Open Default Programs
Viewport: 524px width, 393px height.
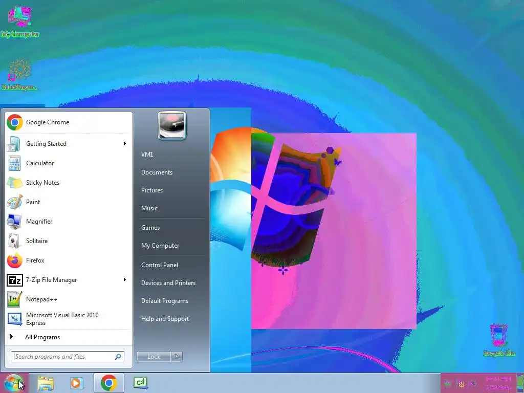(165, 301)
